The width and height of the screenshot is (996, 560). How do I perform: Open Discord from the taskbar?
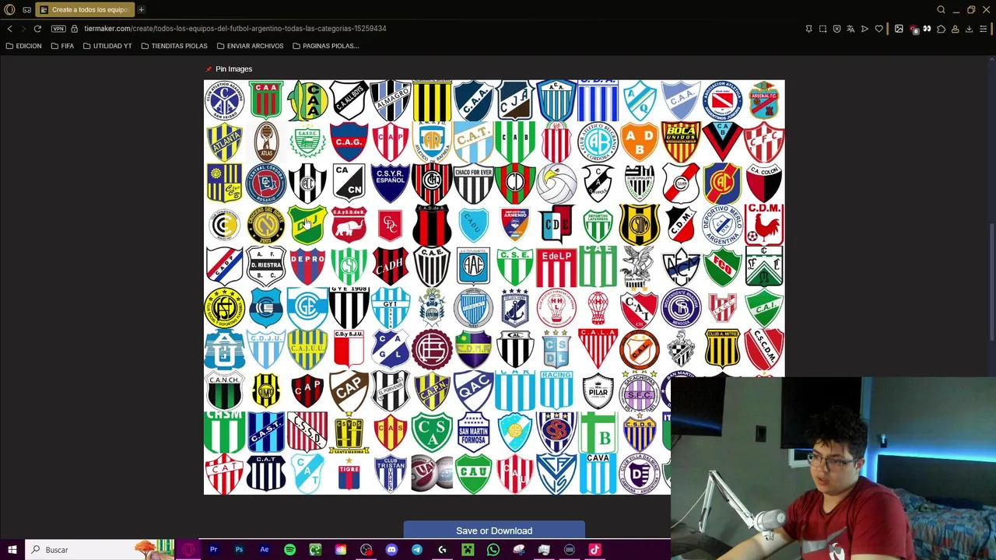pyautogui.click(x=391, y=550)
